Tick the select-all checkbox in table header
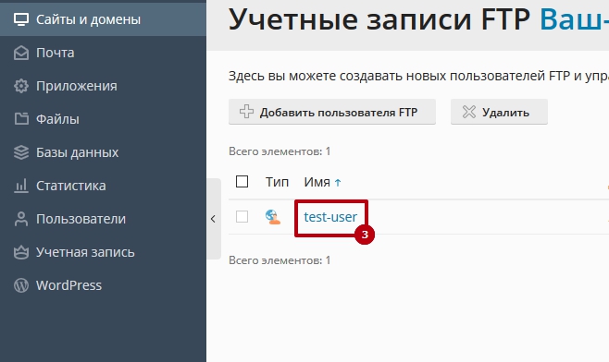This screenshot has height=362, width=609. point(242,181)
